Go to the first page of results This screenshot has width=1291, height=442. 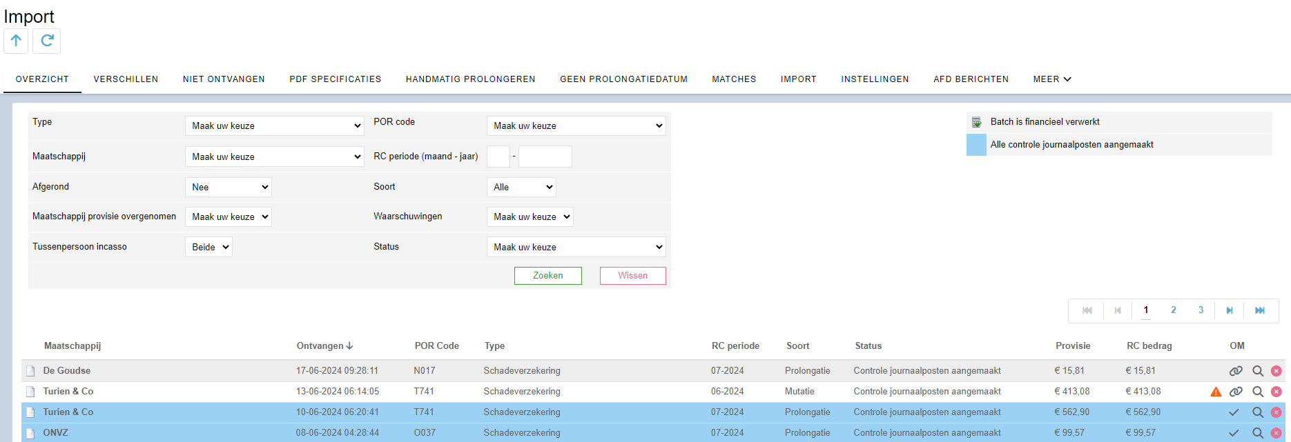1087,310
